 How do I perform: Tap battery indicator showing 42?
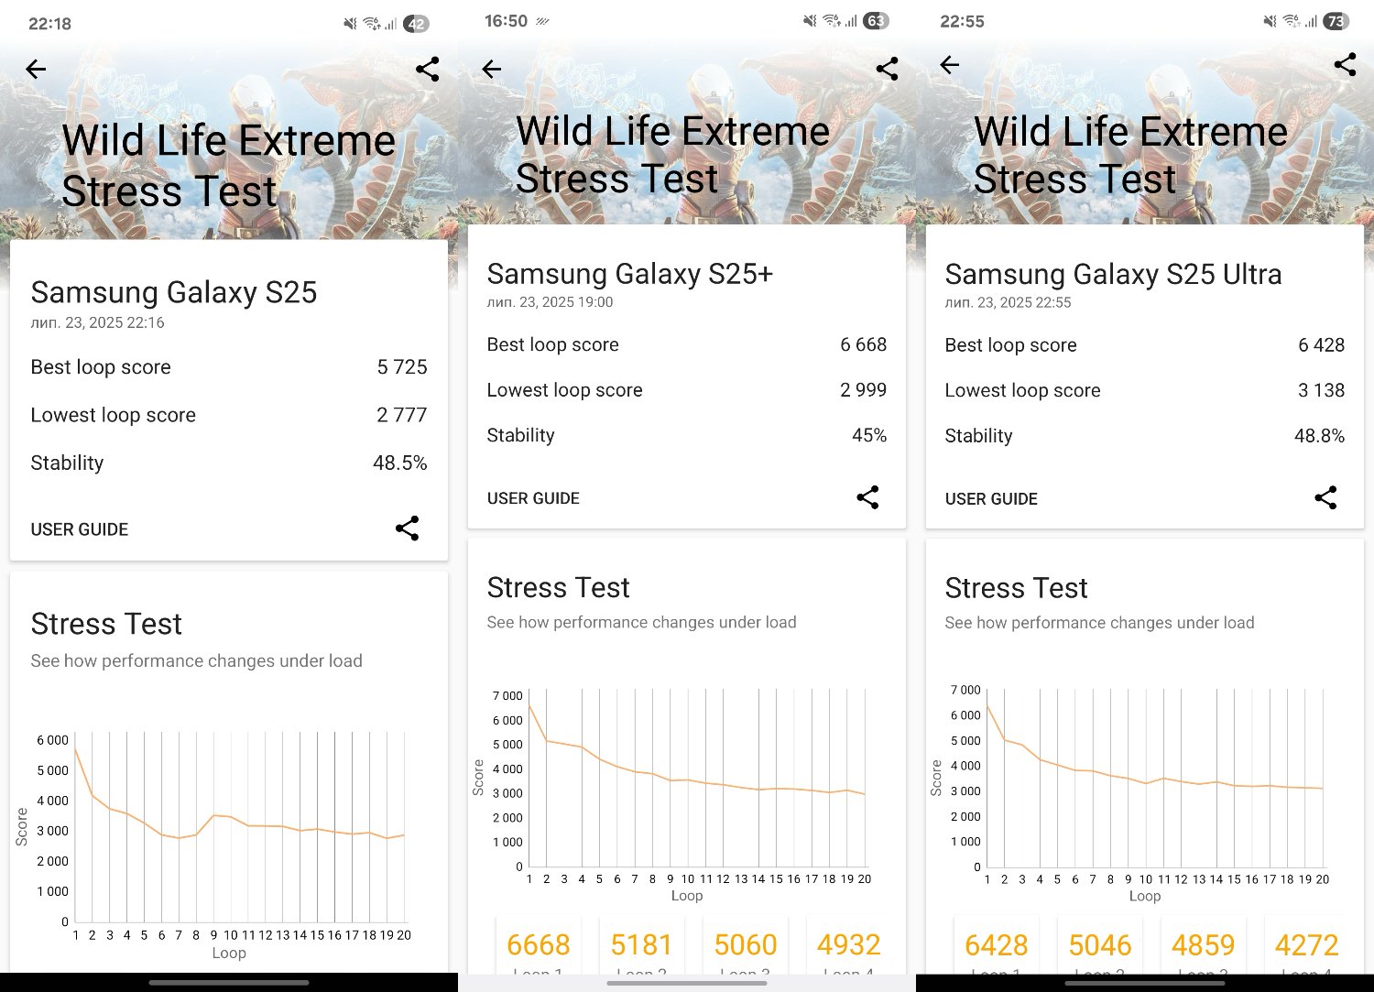pos(417,24)
